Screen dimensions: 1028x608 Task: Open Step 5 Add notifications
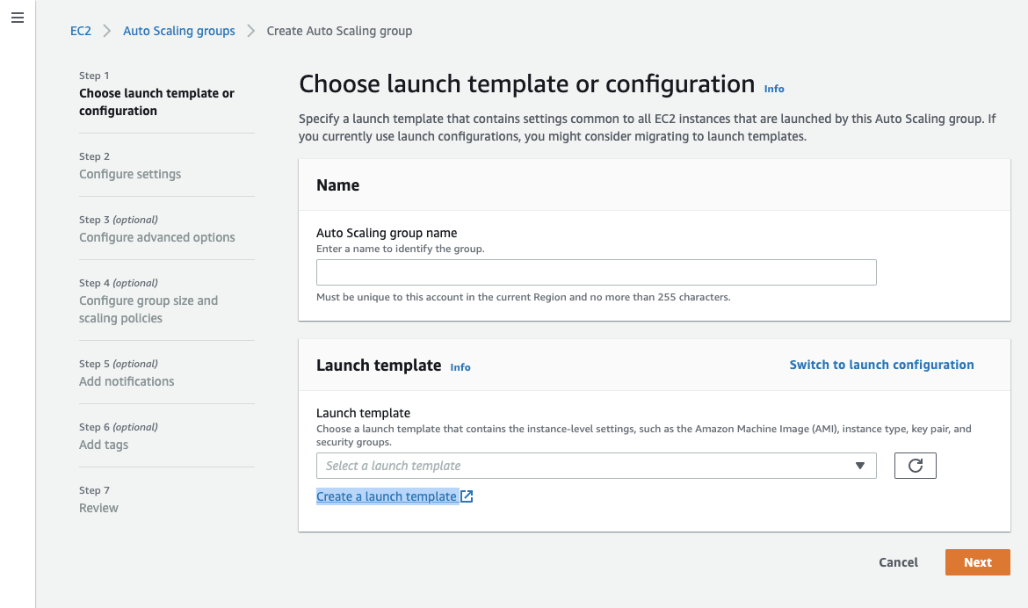point(127,381)
